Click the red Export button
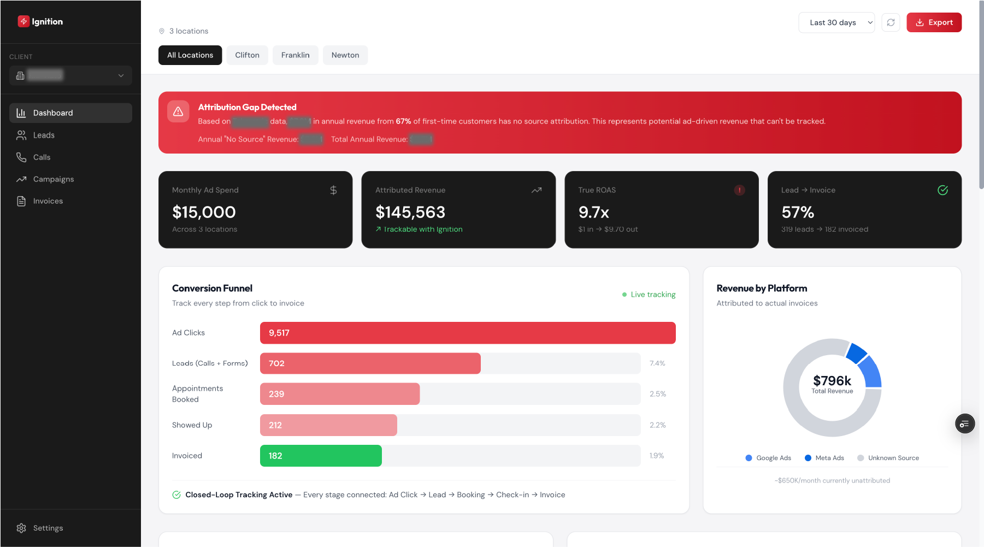This screenshot has width=984, height=547. pos(934,22)
